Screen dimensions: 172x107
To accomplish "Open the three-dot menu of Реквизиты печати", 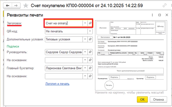I will coord(152,15).
